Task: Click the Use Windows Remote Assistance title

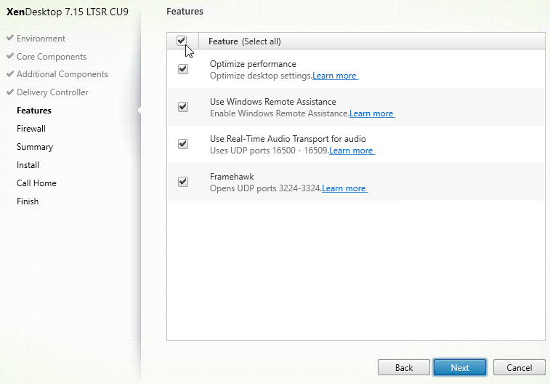Action: 273,102
